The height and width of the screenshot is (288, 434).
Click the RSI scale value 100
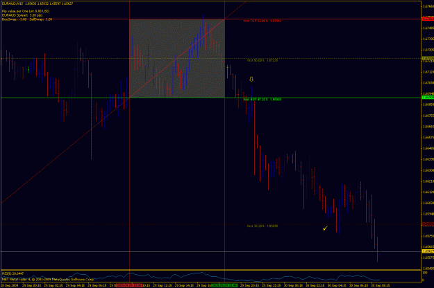click(424, 273)
